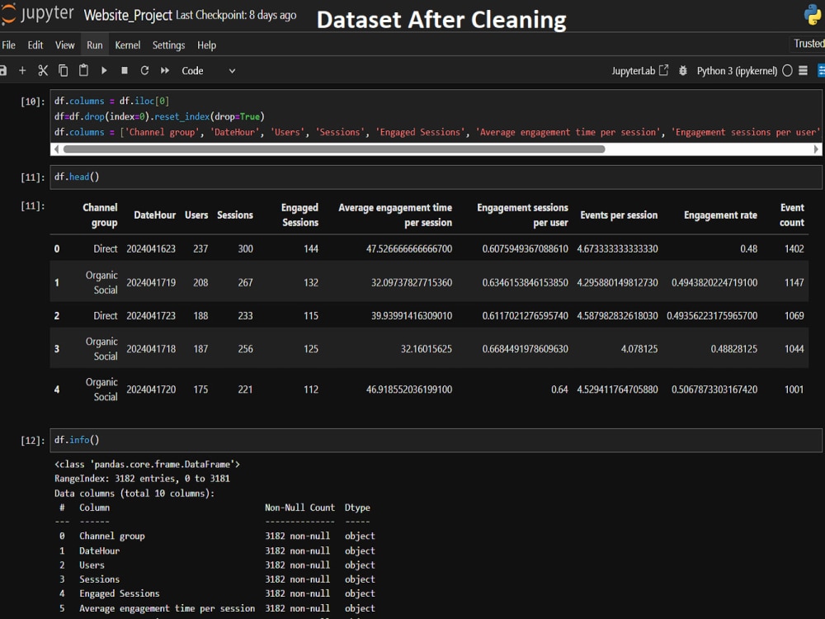The image size is (825, 619).
Task: Open the Run menu
Action: [x=95, y=45]
